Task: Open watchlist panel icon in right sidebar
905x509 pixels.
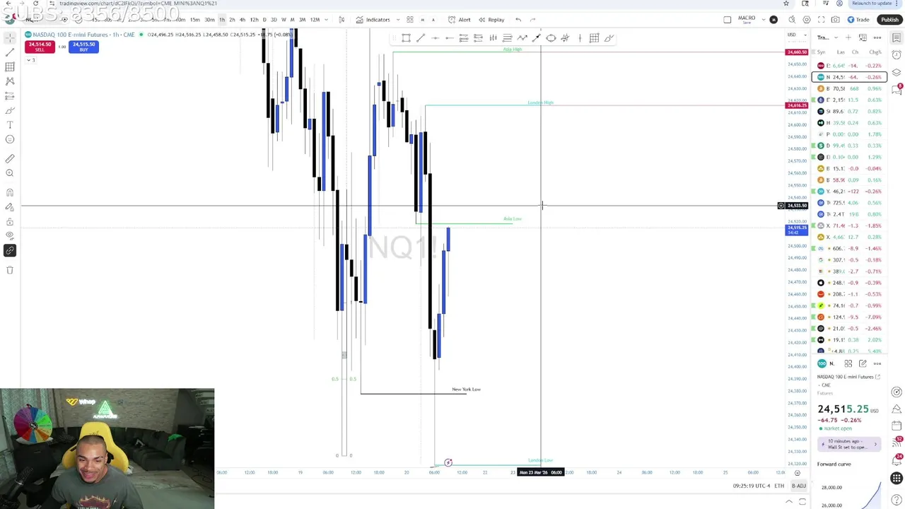Action: pyautogui.click(x=897, y=37)
